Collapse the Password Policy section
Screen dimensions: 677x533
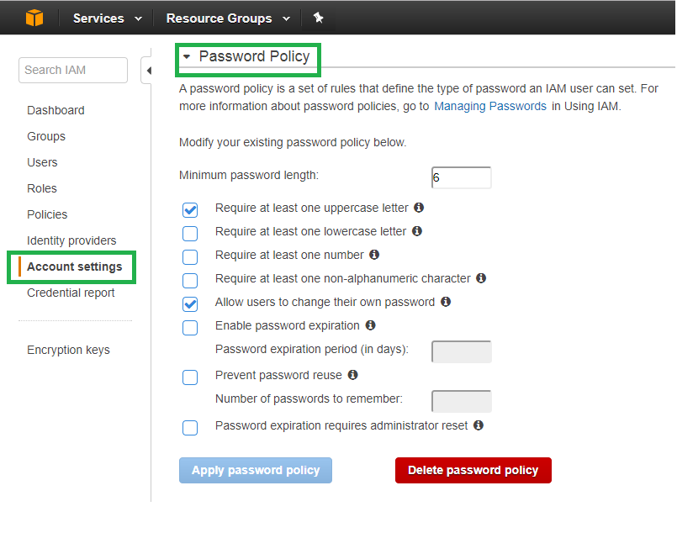pyautogui.click(x=187, y=56)
